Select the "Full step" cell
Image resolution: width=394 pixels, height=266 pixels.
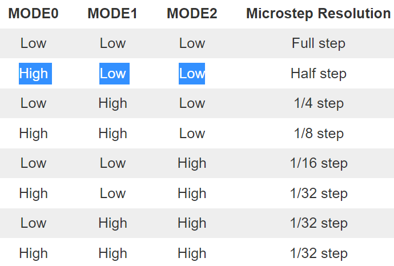pos(318,43)
